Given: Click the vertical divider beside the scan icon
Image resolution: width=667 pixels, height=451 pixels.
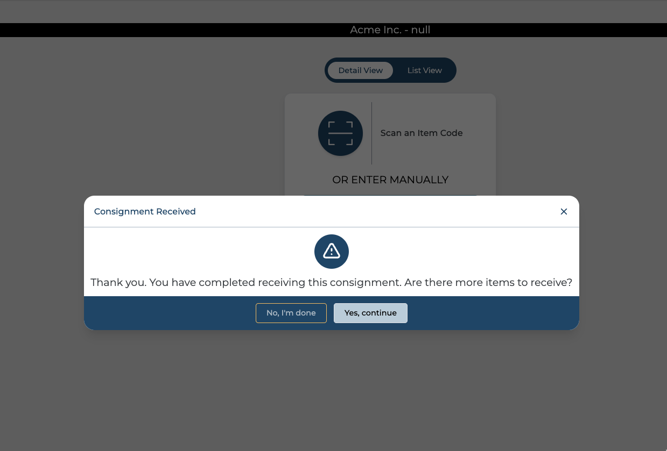Looking at the screenshot, I should (x=371, y=133).
